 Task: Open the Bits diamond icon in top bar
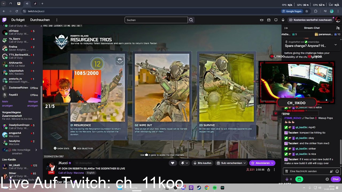tap(283, 20)
